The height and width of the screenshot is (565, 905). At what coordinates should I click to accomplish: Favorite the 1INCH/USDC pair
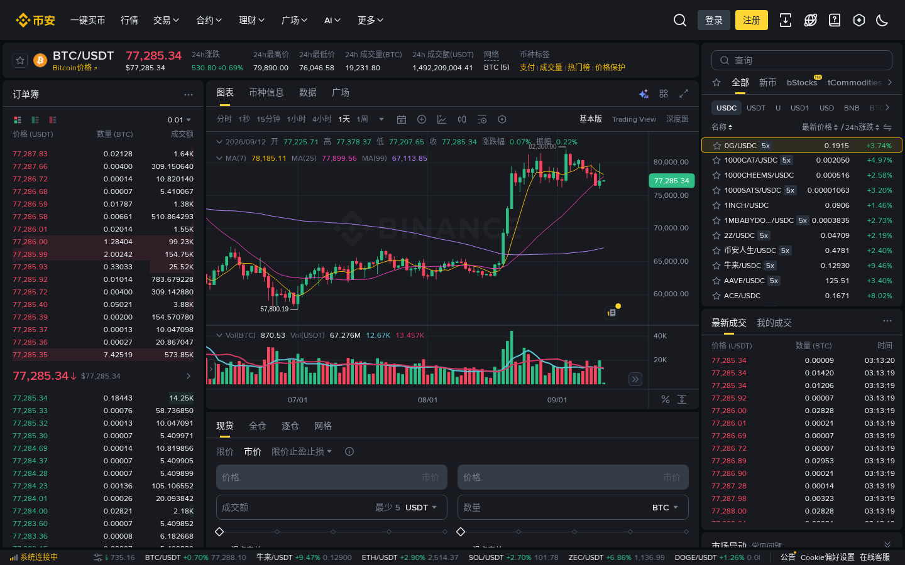pyautogui.click(x=716, y=205)
